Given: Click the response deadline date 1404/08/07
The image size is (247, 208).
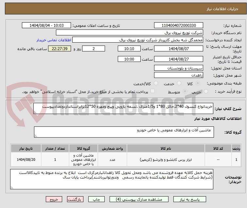Looking at the screenshot, I should [179, 48].
